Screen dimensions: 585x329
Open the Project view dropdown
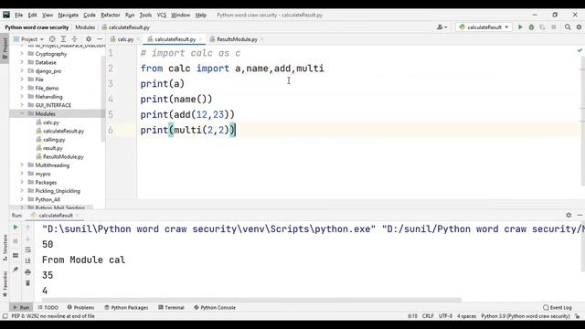(x=28, y=39)
